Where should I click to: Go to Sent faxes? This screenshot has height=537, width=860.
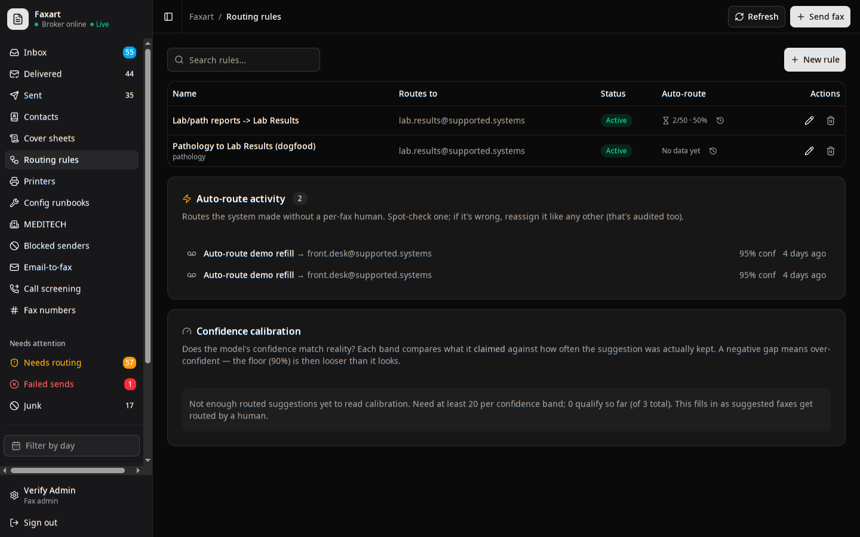[72, 95]
